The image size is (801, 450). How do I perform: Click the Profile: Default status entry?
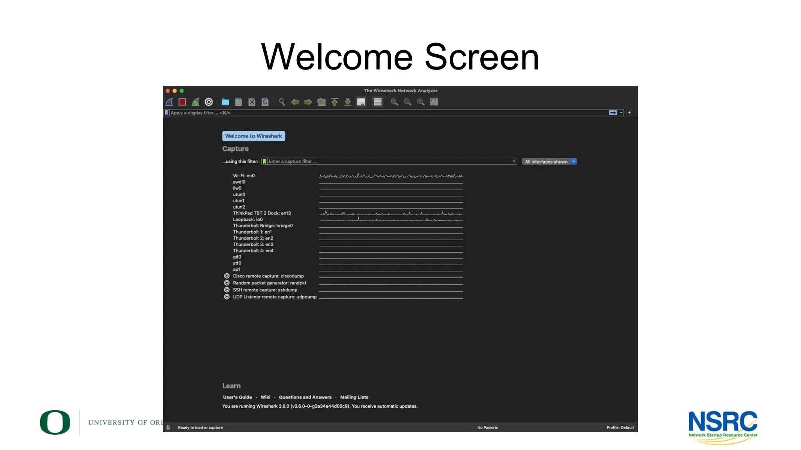coord(620,428)
